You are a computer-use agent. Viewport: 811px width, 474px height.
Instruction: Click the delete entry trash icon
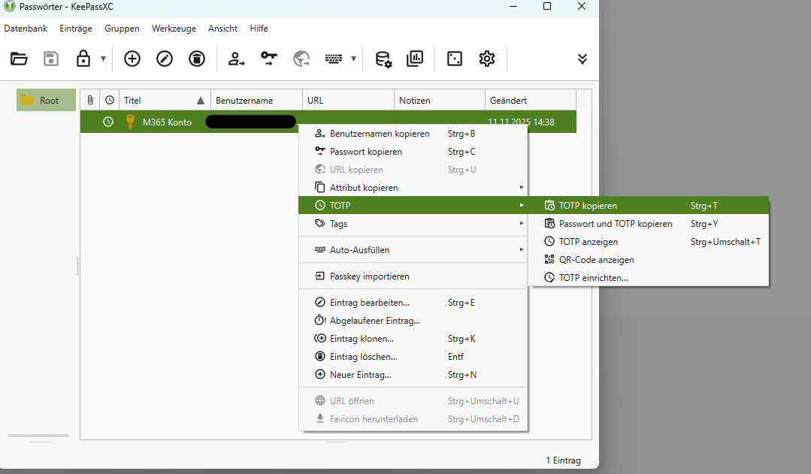197,59
